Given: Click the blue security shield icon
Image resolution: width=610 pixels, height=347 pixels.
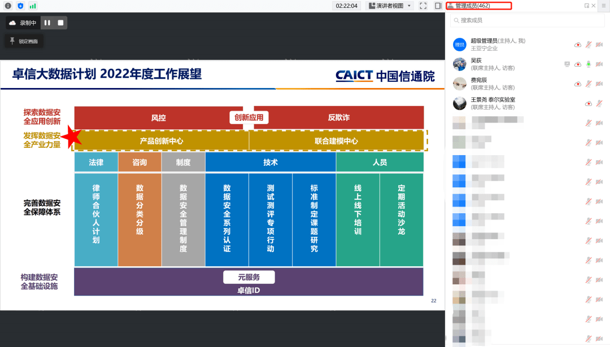Looking at the screenshot, I should [x=20, y=6].
